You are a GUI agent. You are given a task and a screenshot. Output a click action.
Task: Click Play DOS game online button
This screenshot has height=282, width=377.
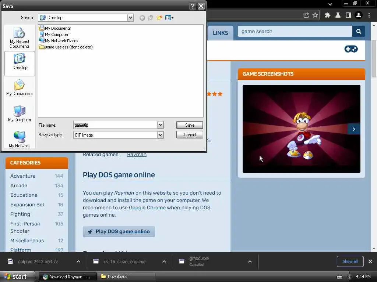point(119,232)
